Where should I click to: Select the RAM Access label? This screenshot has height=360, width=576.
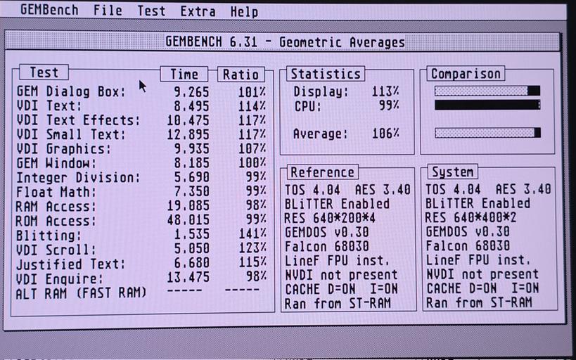point(56,206)
